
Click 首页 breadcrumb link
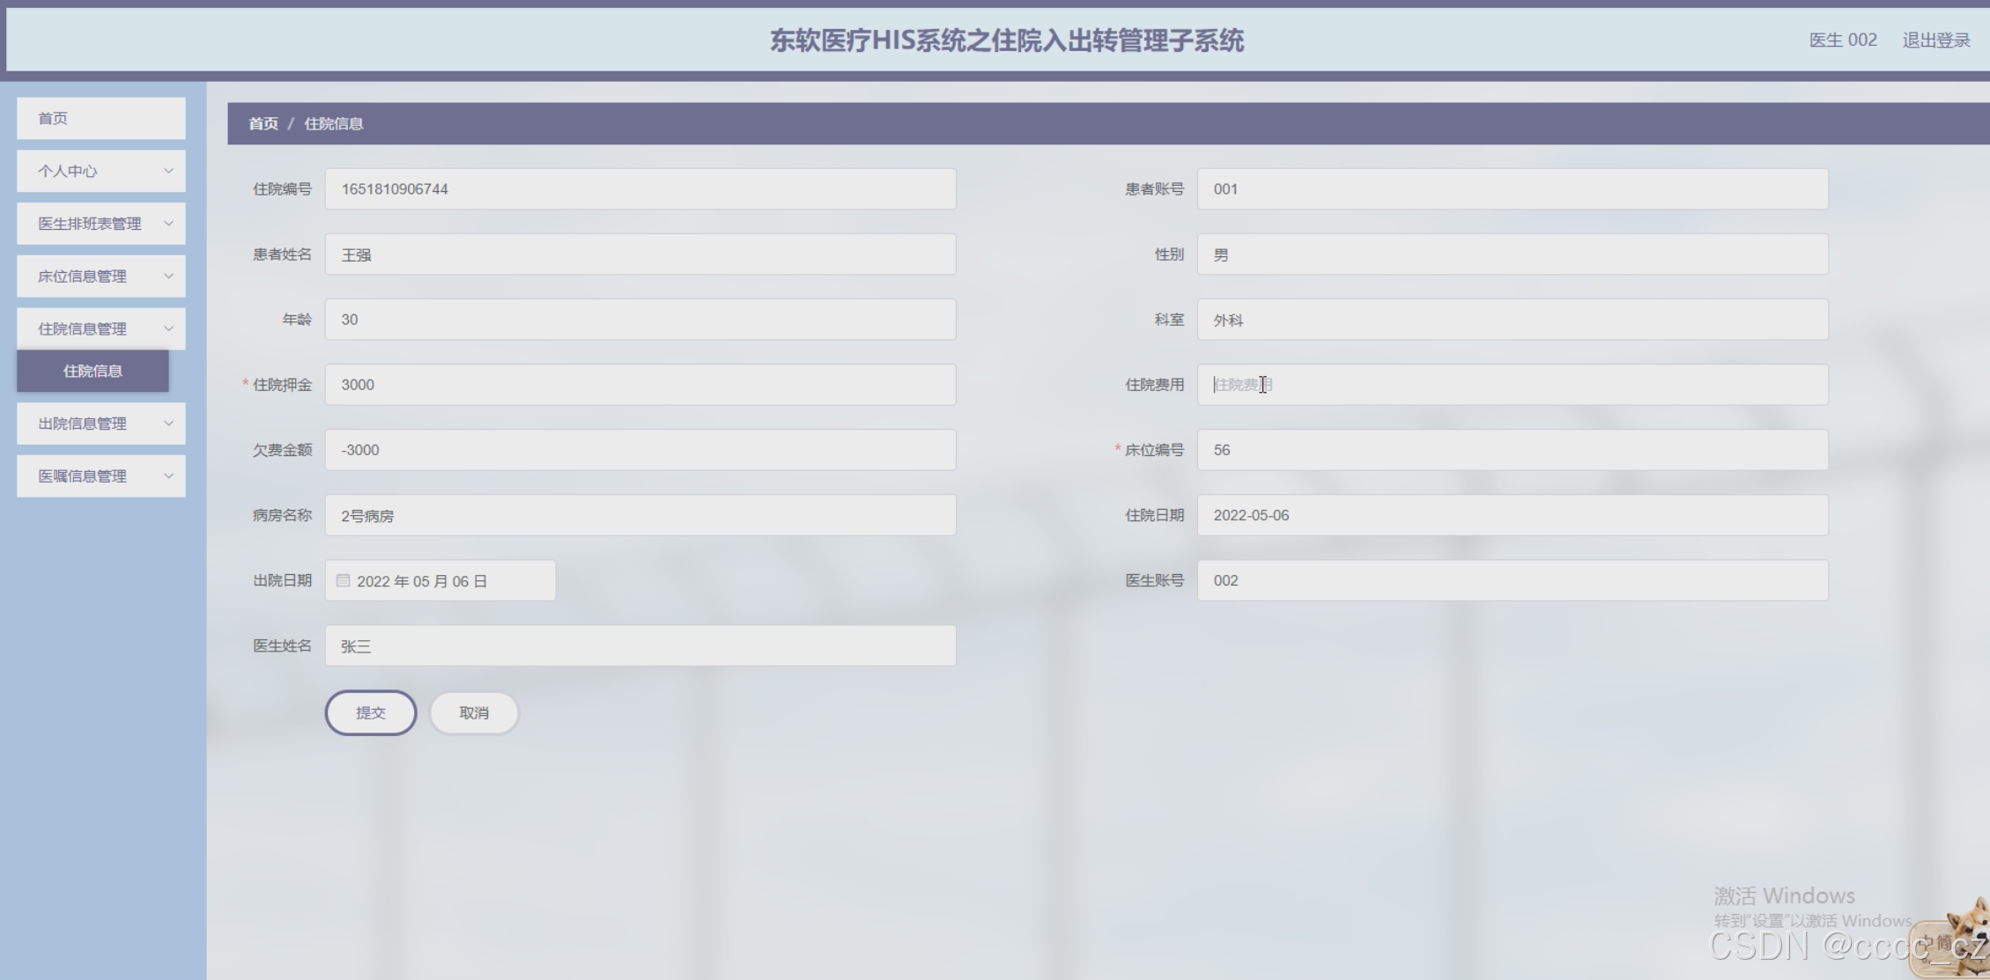point(263,123)
